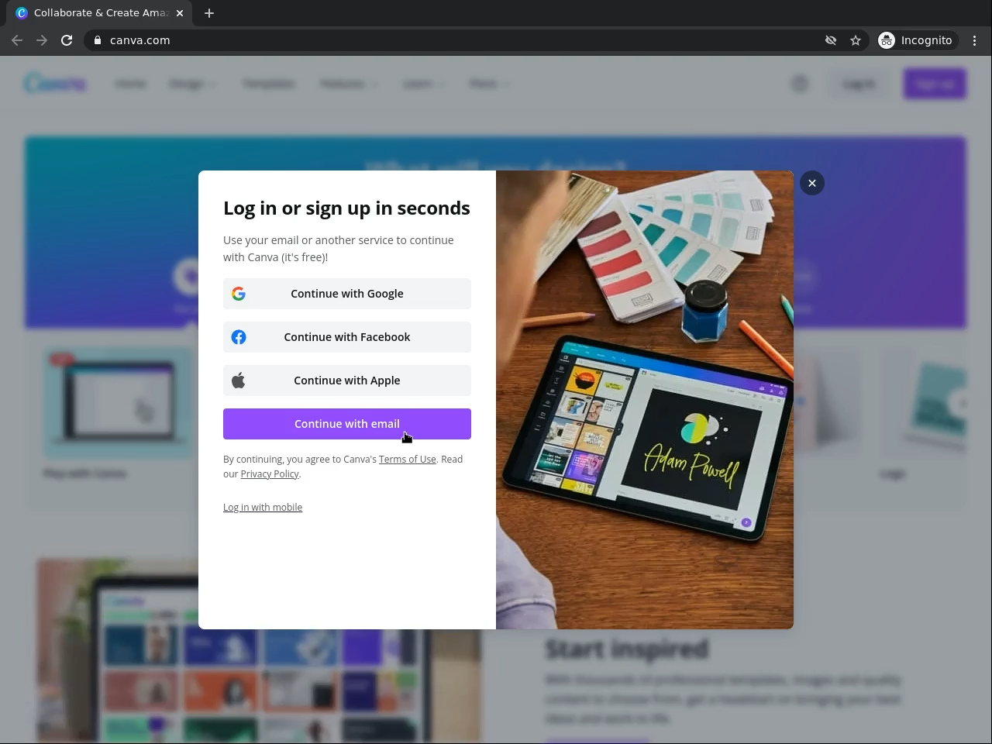992x744 pixels.
Task: Follow the Log in with mobile link
Action: point(263,508)
